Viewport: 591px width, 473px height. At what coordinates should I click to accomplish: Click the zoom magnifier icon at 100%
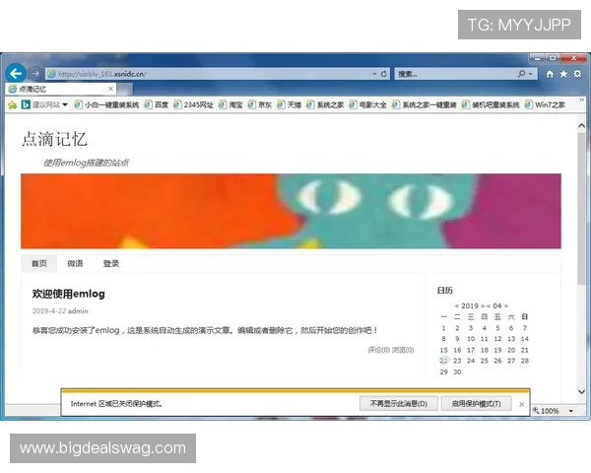pos(536,410)
